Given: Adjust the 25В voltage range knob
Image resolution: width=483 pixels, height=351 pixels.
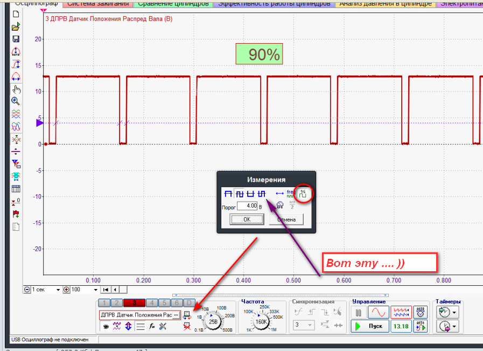Looking at the screenshot, I should click(x=213, y=322).
